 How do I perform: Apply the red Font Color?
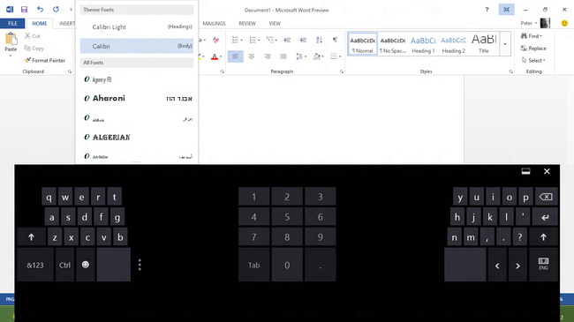(215, 56)
